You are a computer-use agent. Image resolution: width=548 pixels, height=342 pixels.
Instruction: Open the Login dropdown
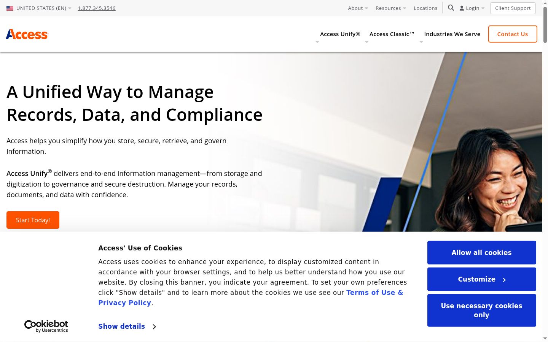[472, 8]
